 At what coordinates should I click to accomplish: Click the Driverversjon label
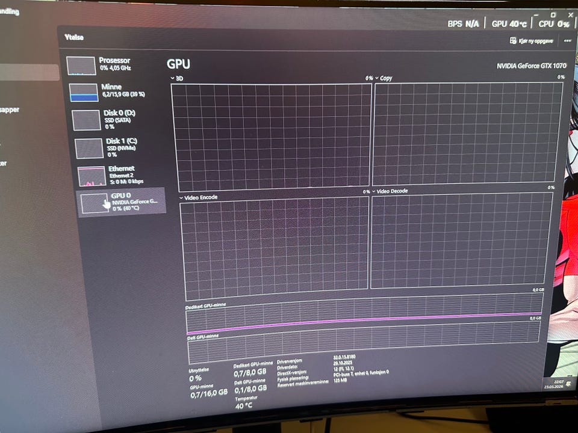(x=290, y=361)
